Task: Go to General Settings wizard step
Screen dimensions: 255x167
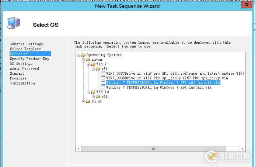Action: click(26, 44)
